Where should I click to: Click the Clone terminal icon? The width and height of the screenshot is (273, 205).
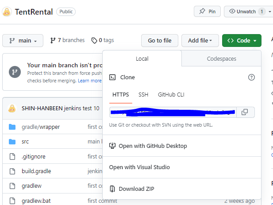(x=112, y=77)
